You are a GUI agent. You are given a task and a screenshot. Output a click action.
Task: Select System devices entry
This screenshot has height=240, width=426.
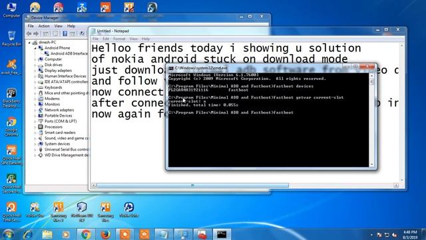[57, 144]
